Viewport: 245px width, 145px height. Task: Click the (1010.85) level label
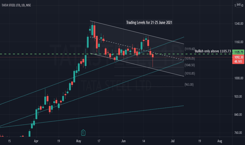pos(190,73)
